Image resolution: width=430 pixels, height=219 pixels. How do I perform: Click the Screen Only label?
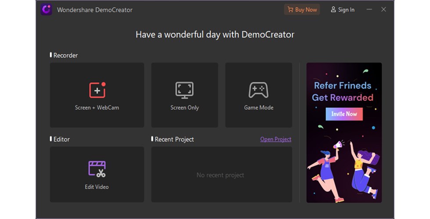tap(184, 107)
